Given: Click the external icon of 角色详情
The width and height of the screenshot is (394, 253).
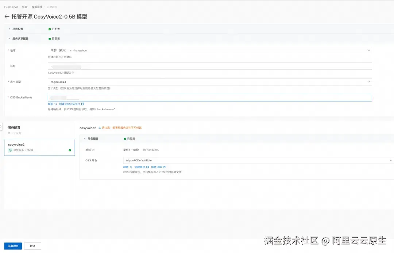Looking at the screenshot, I should (164, 167).
